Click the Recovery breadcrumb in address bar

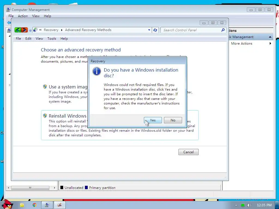[51, 30]
